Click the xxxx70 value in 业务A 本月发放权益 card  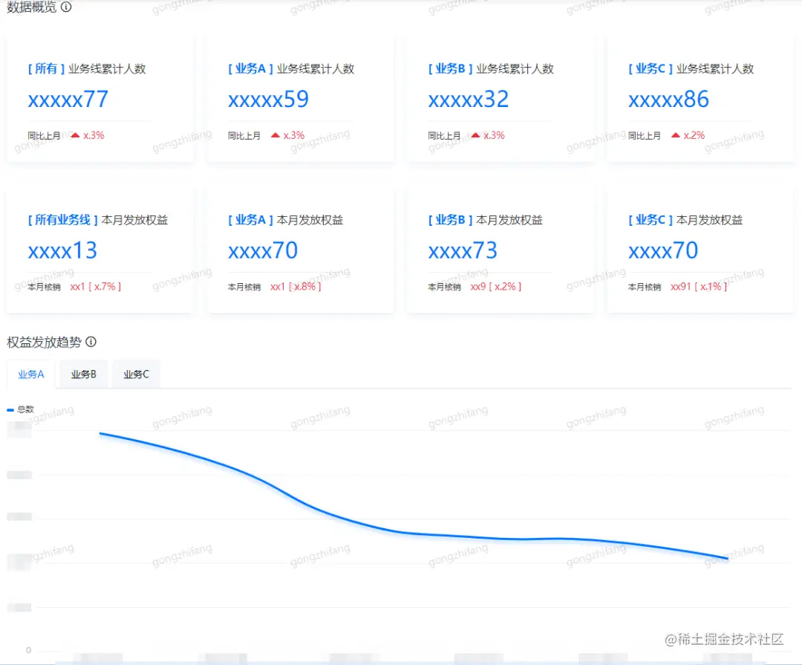coord(263,251)
